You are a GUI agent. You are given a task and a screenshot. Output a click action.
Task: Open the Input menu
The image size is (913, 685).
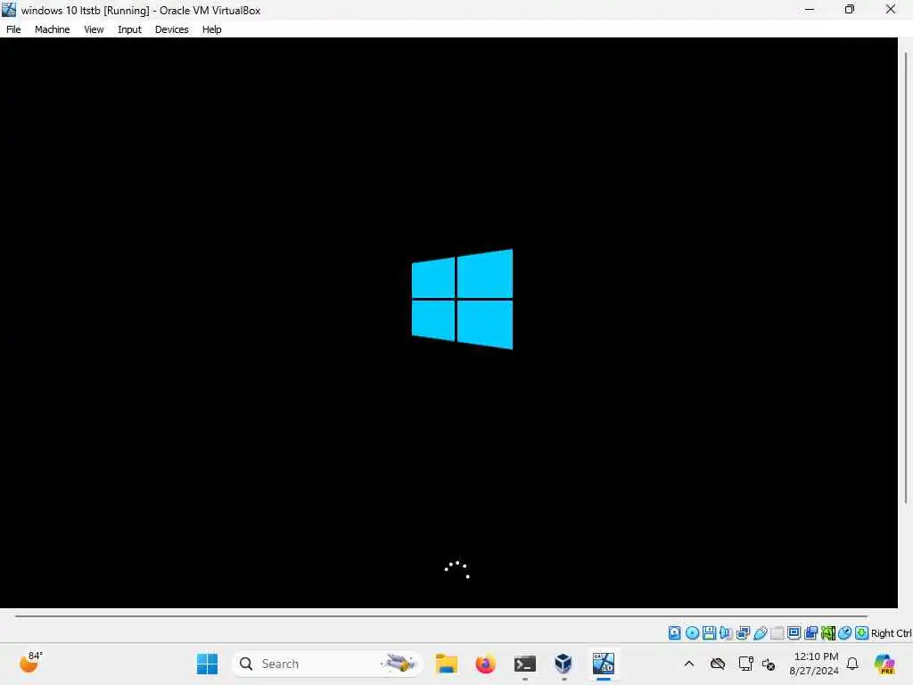(x=129, y=29)
